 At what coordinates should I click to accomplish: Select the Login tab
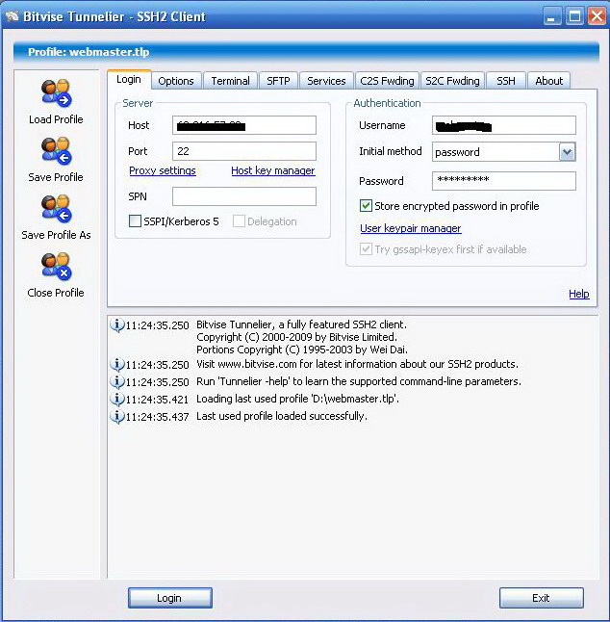(129, 79)
